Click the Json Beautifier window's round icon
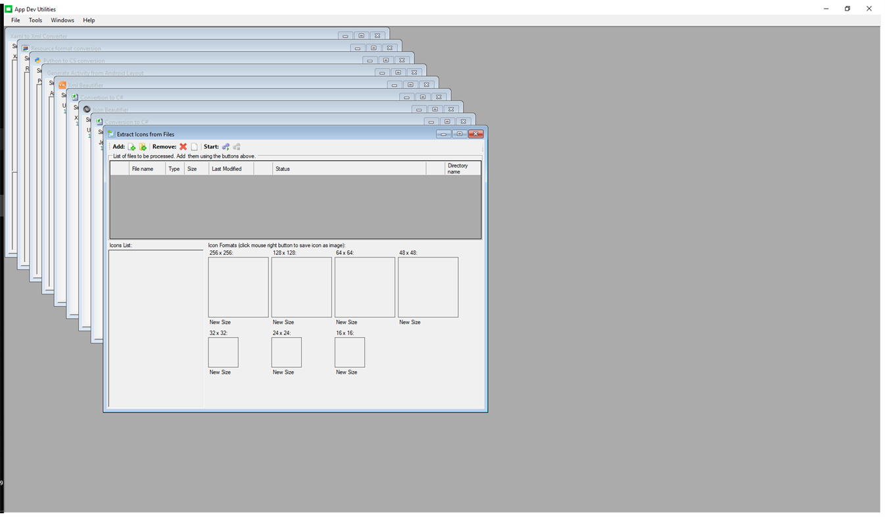The image size is (885, 517). [x=87, y=109]
